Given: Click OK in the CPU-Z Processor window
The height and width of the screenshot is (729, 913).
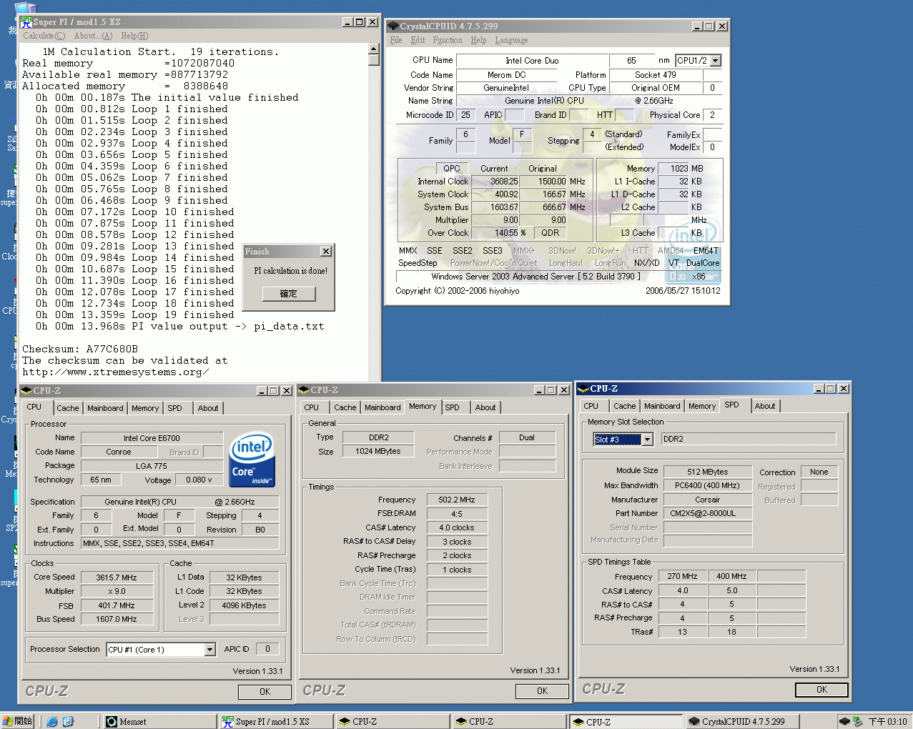Looking at the screenshot, I should (265, 692).
